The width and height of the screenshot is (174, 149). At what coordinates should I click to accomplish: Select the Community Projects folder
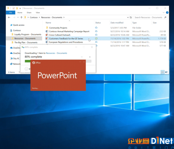coord(58,28)
